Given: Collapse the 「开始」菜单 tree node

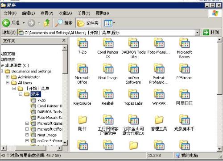Looking at the screenshot, I should point(14,89).
